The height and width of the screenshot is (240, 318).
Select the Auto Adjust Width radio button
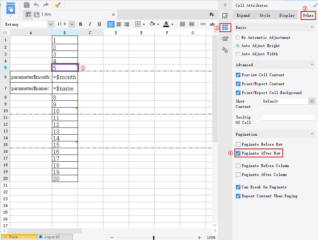[x=237, y=54]
